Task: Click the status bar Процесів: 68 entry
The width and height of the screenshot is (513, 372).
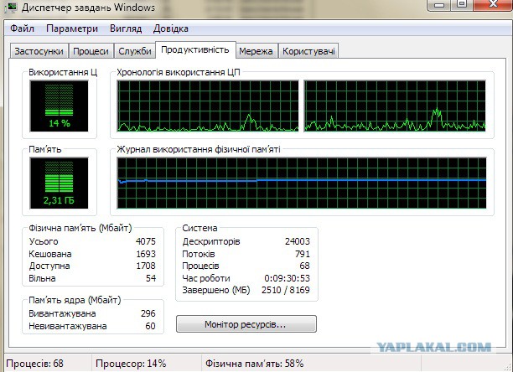Action: [x=34, y=364]
